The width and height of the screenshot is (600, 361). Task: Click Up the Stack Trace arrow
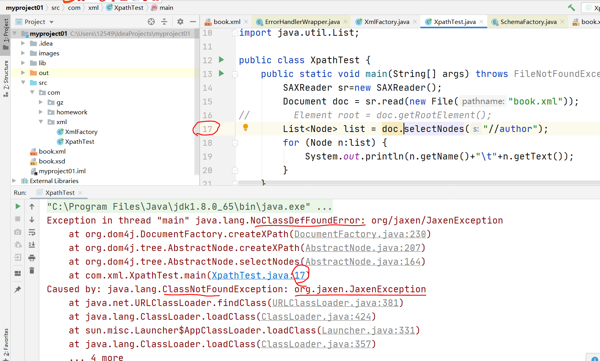[32, 206]
